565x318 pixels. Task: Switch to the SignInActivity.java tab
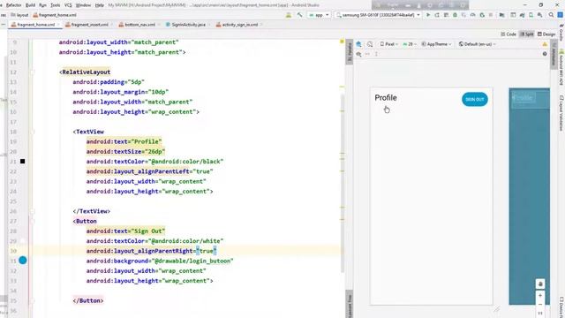click(188, 25)
